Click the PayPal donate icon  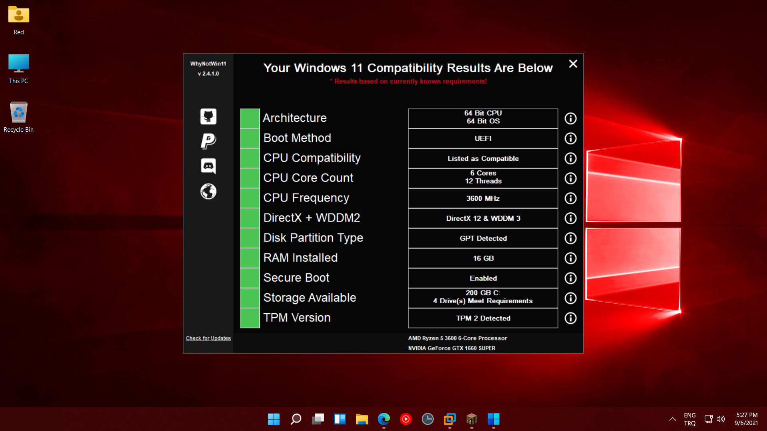[208, 141]
